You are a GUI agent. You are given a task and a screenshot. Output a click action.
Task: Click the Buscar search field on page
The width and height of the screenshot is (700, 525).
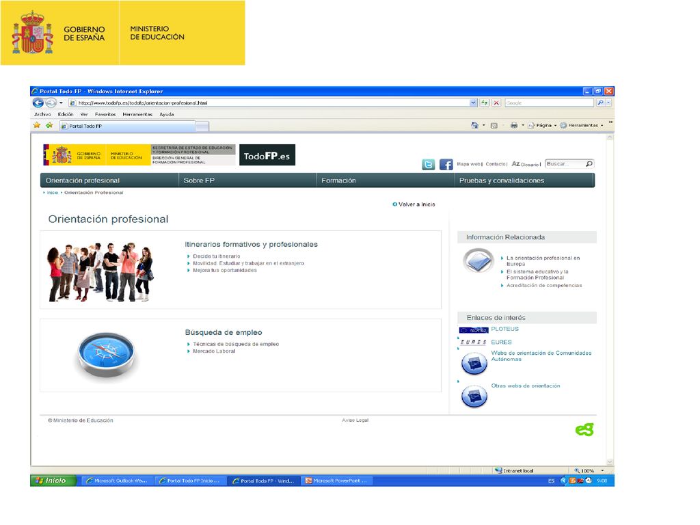(x=565, y=164)
